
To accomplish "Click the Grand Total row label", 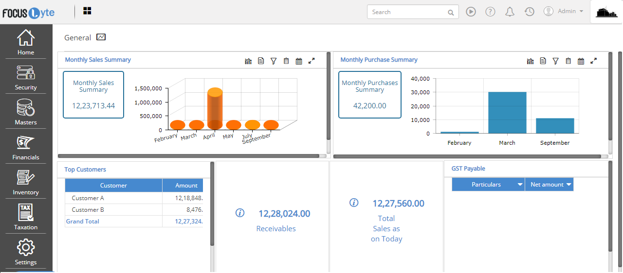I will pyautogui.click(x=83, y=222).
